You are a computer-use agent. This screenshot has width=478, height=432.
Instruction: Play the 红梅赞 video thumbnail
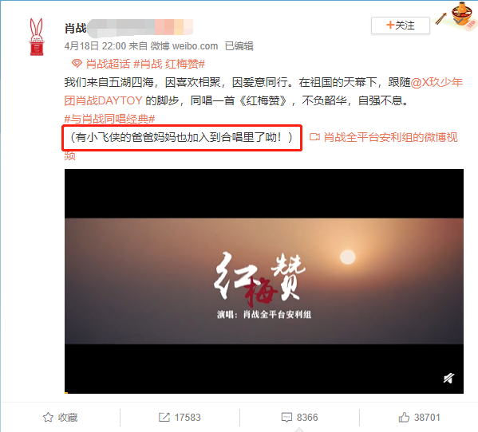click(264, 281)
